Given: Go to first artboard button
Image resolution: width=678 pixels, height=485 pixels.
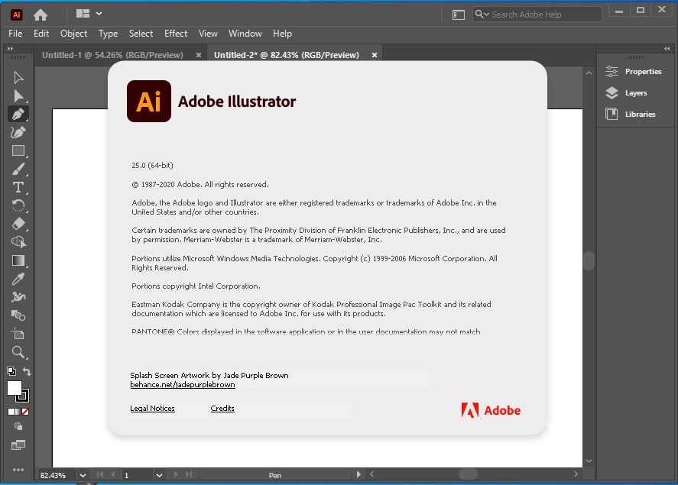Looking at the screenshot, I should 100,474.
